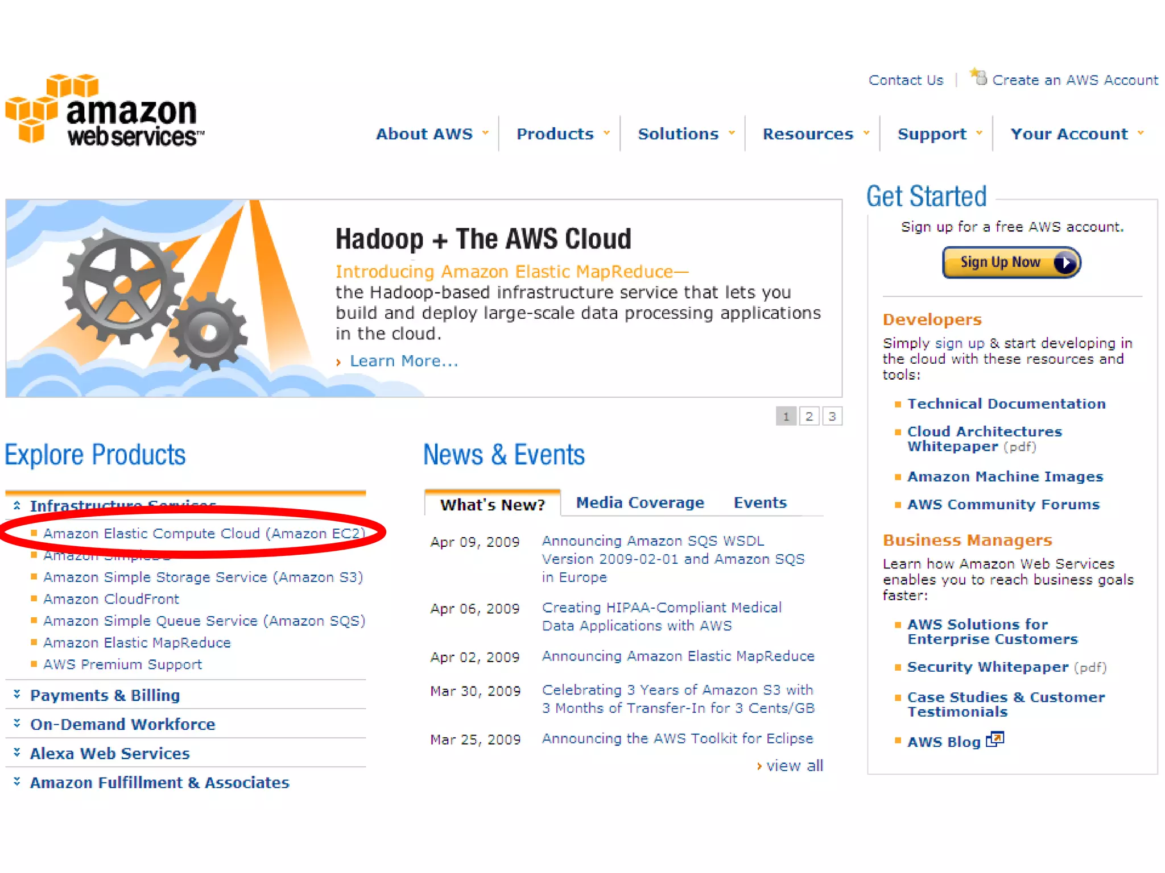The width and height of the screenshot is (1165, 873).
Task: Click the Apr 09, 2009 date entry
Action: 474,542
